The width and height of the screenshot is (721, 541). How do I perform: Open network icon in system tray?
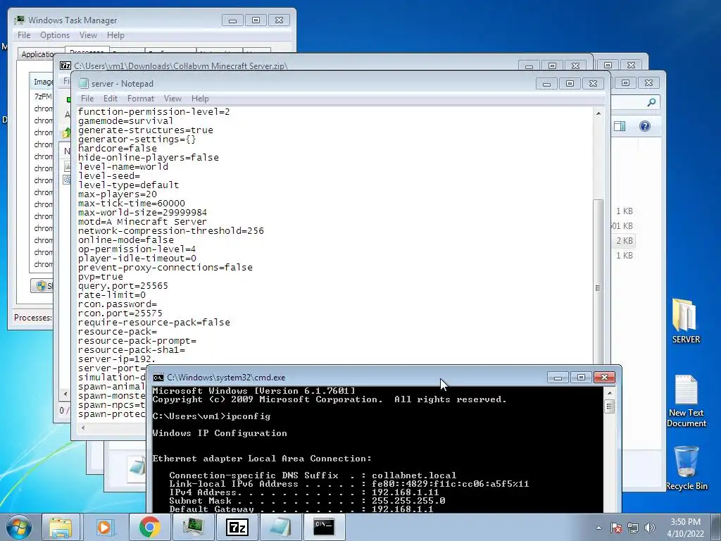633,528
